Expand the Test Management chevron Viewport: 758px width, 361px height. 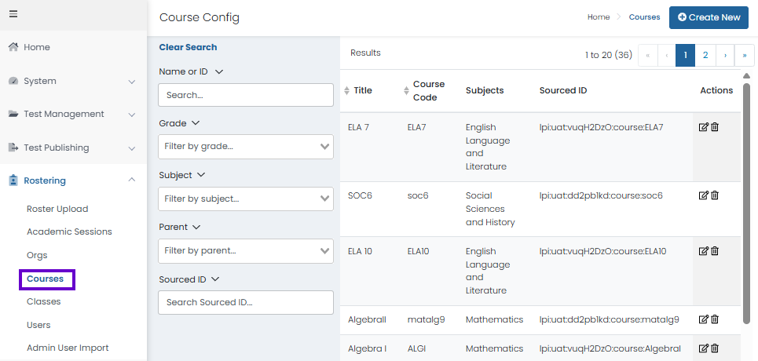tap(131, 115)
